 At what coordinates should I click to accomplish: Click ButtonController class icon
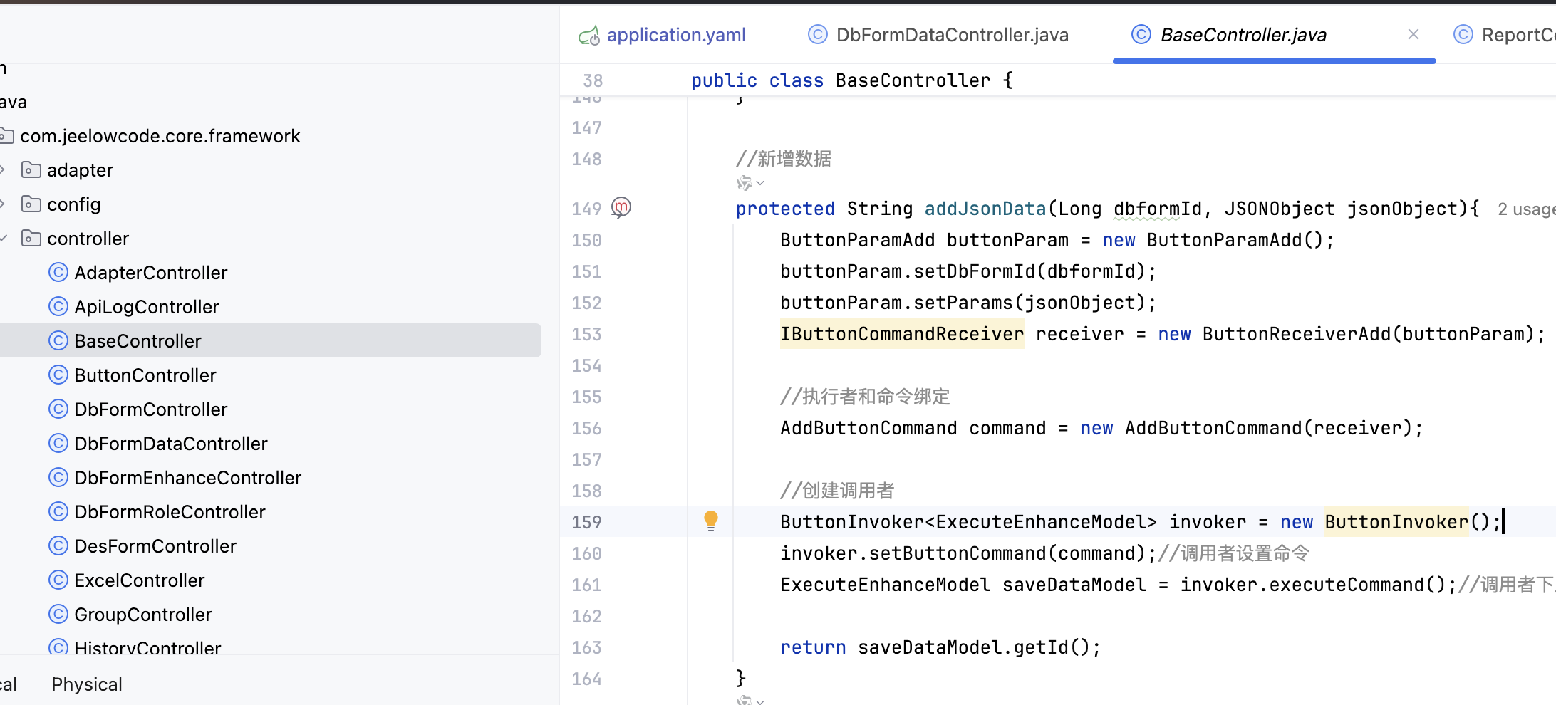pos(58,375)
